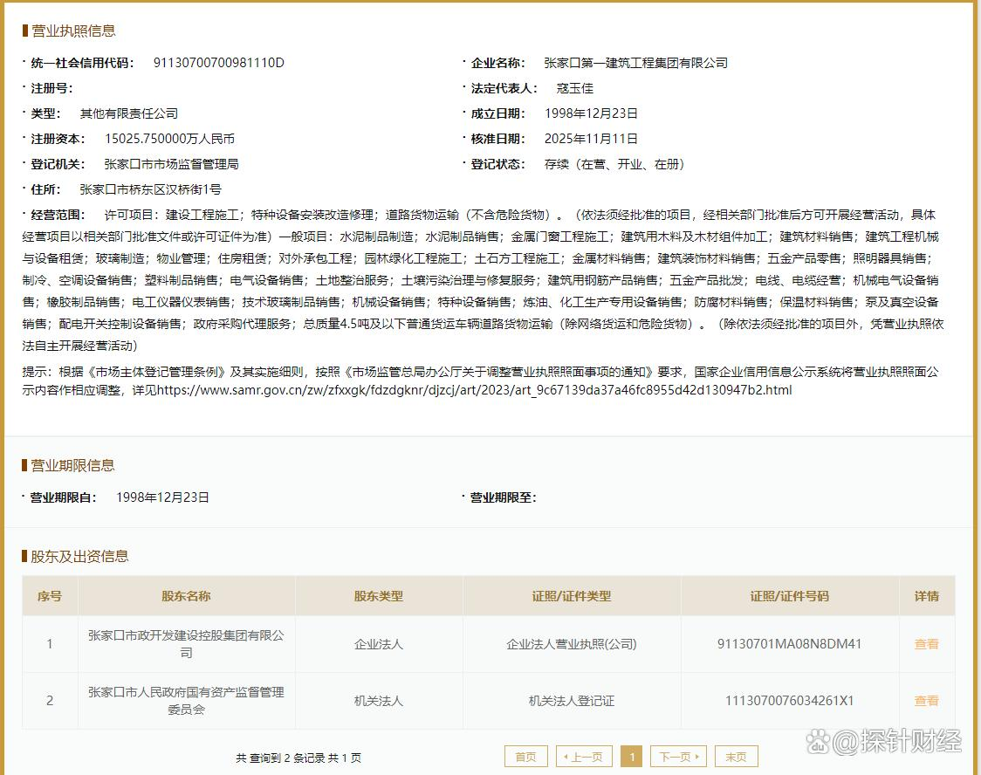Click the 股东名称 column header
The image size is (981, 775).
(186, 596)
